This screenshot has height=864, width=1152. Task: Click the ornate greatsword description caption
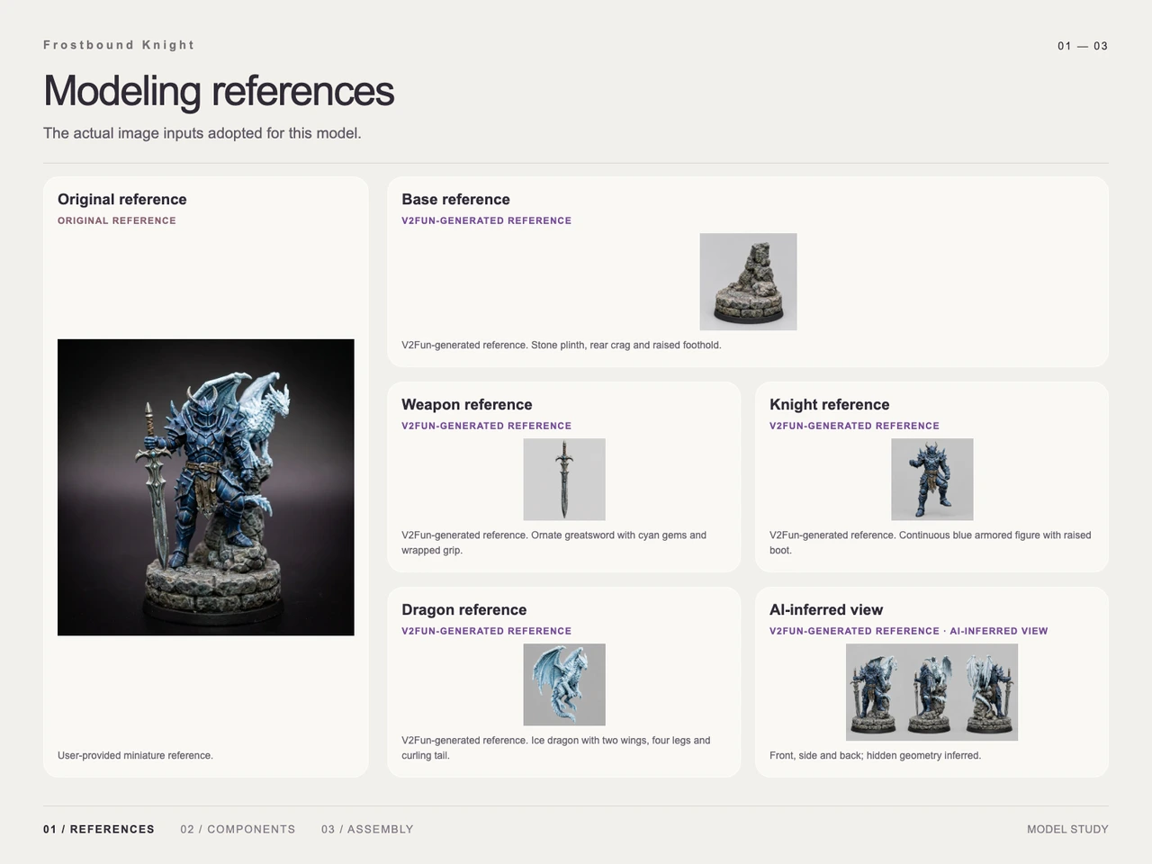tap(554, 543)
